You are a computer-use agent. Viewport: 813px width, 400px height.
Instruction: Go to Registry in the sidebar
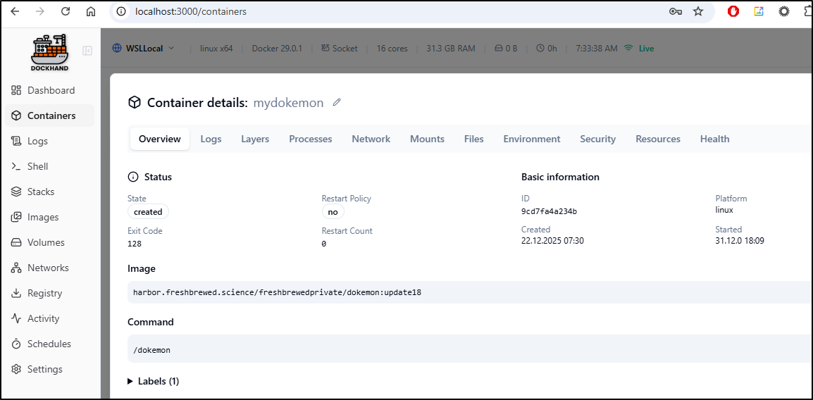pos(44,293)
